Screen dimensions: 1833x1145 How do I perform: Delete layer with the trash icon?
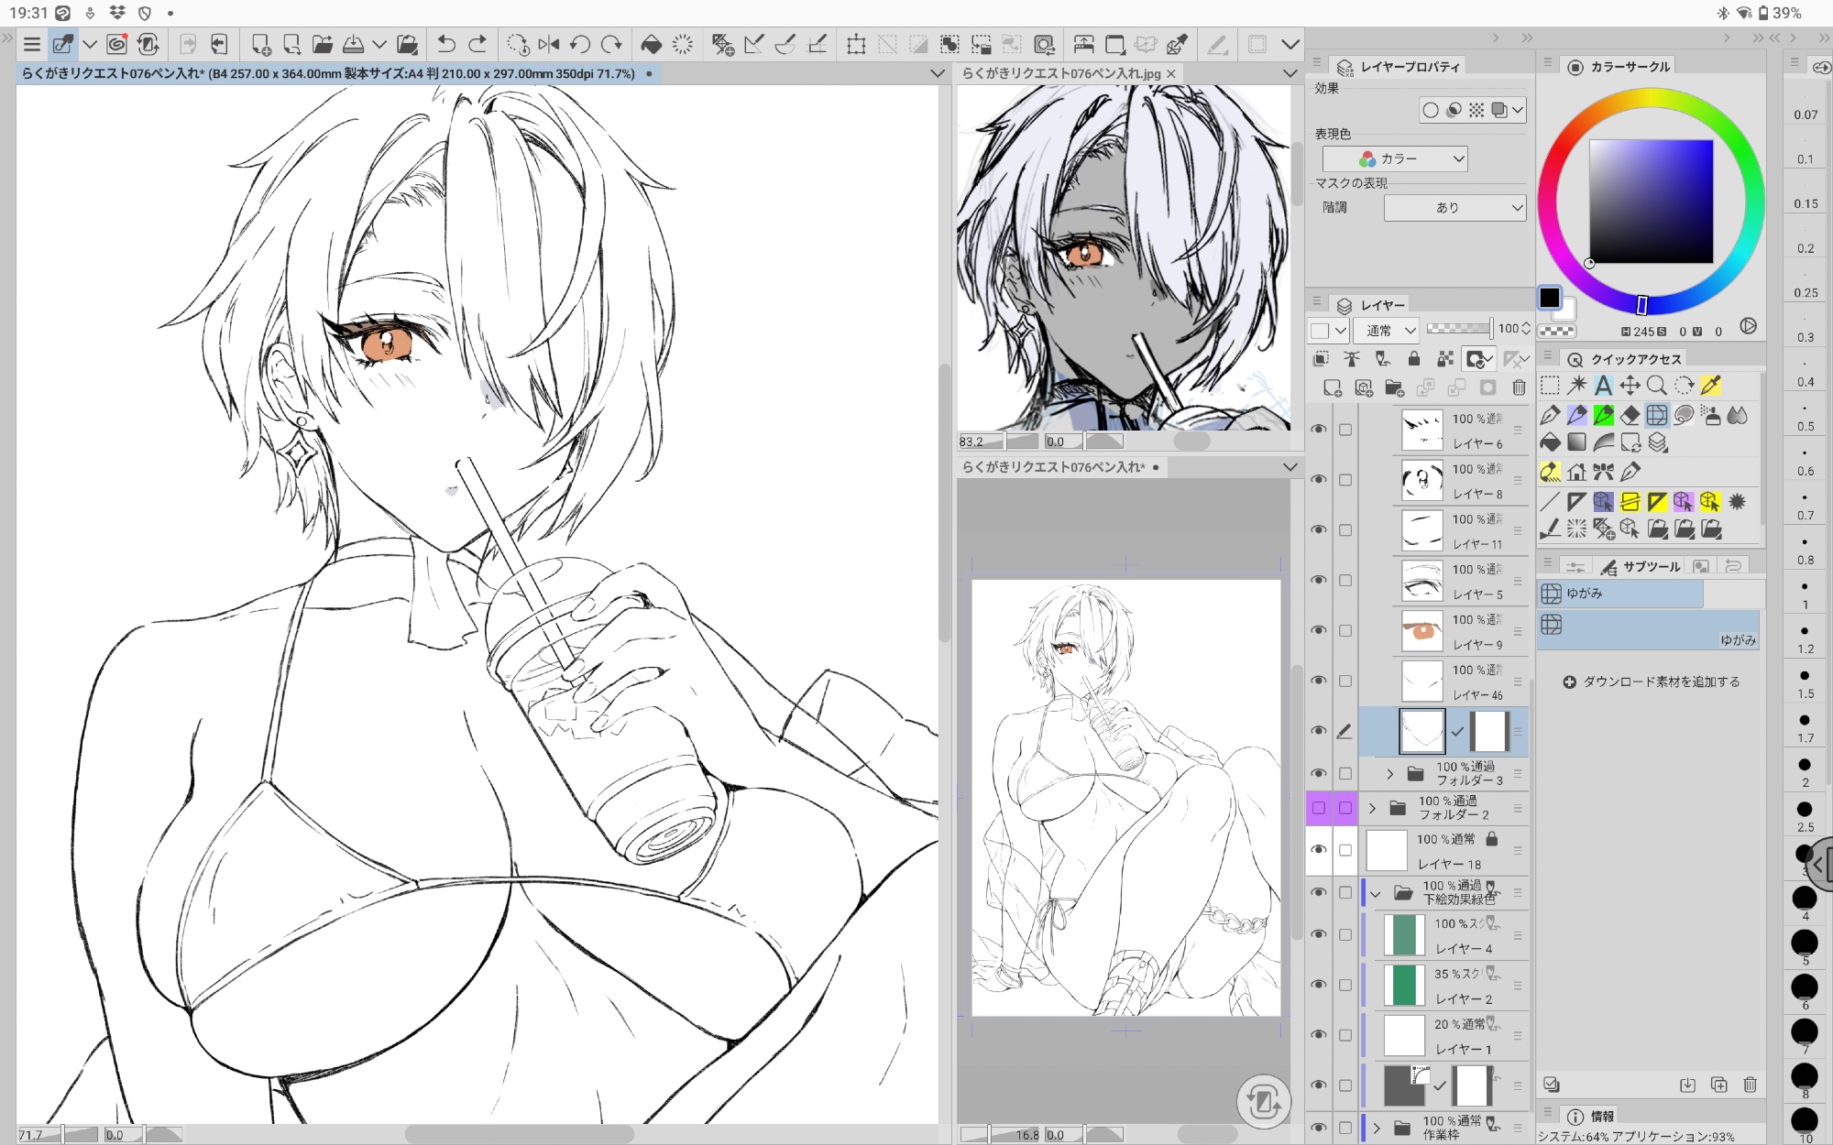[1519, 388]
